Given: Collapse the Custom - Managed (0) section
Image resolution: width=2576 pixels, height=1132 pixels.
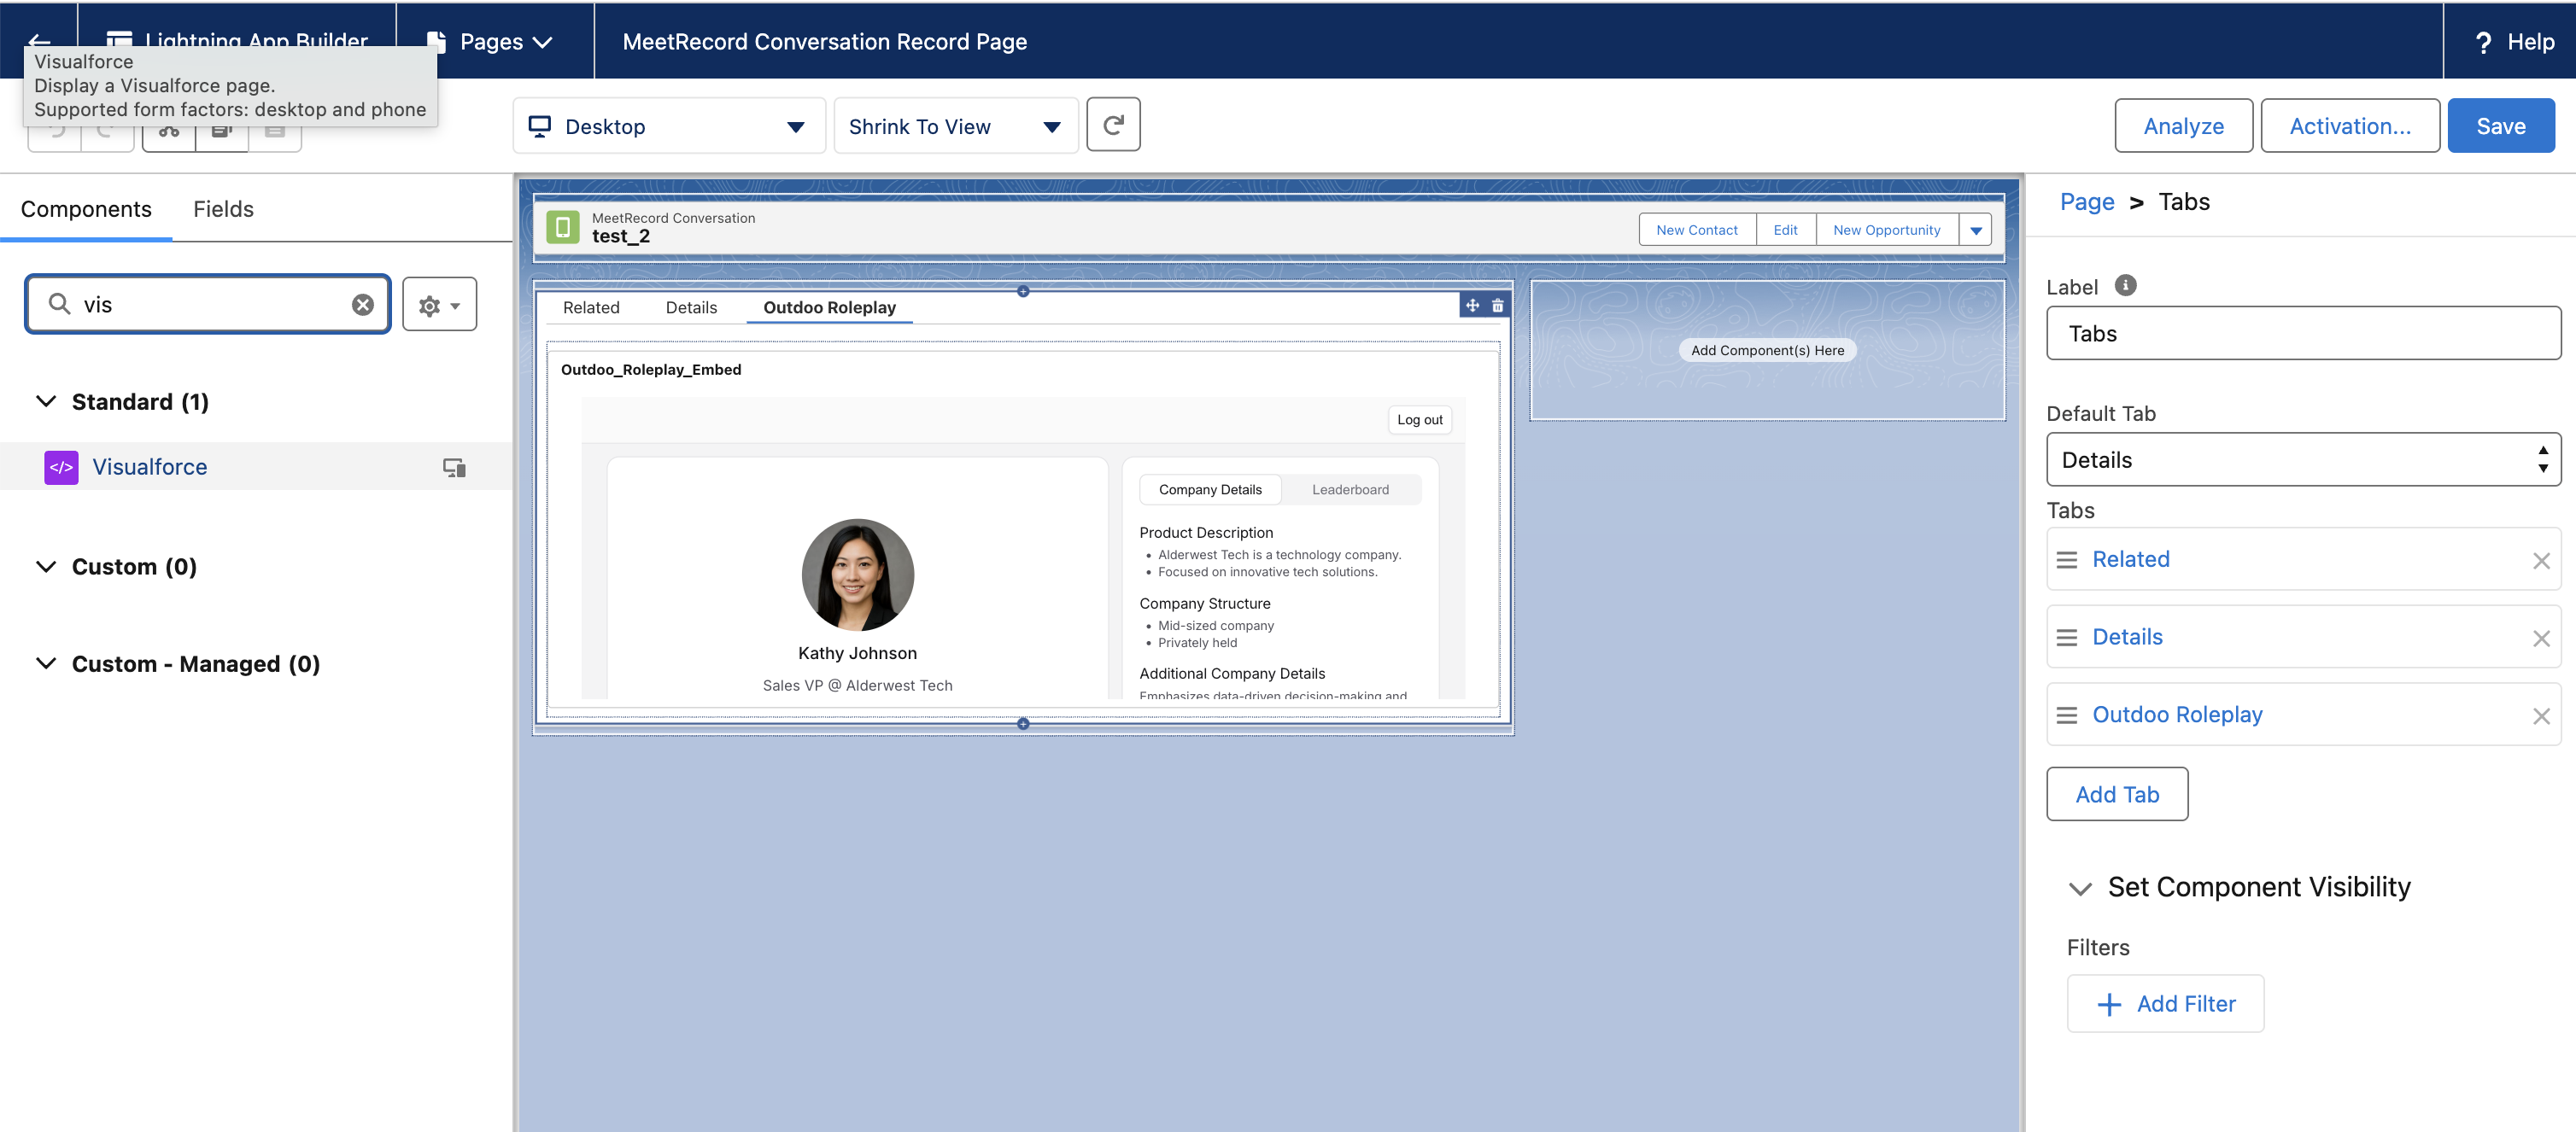Looking at the screenshot, I should tap(46, 663).
